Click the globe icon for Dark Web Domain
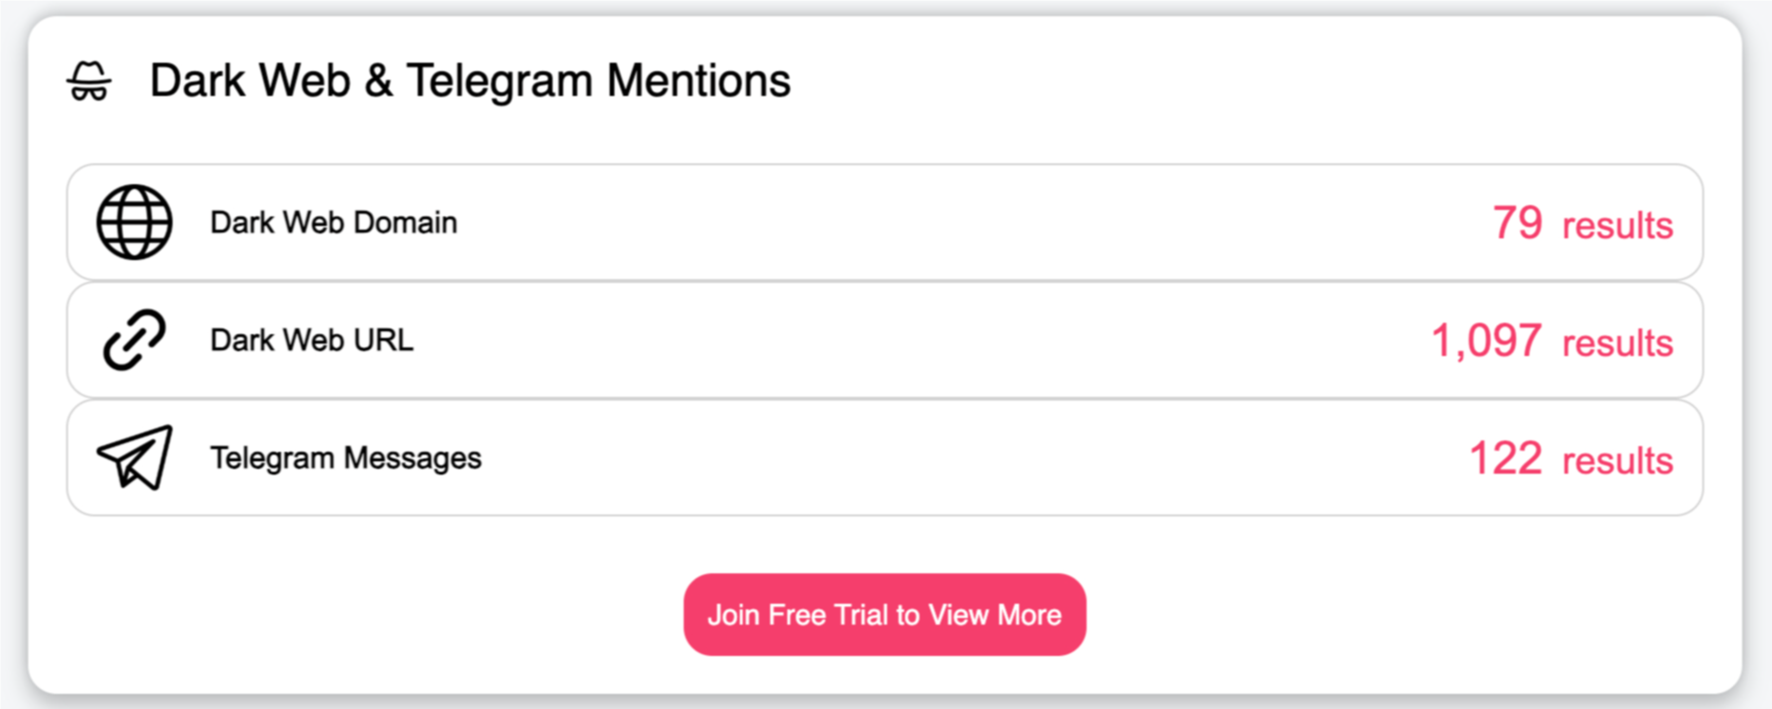 (x=134, y=222)
